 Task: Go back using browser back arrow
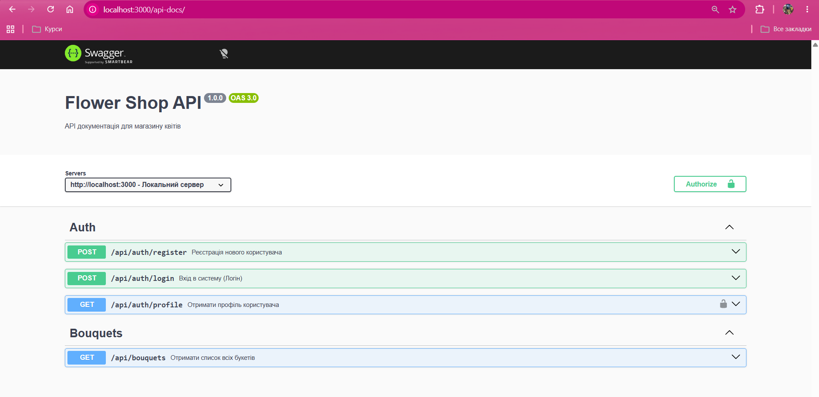click(12, 9)
